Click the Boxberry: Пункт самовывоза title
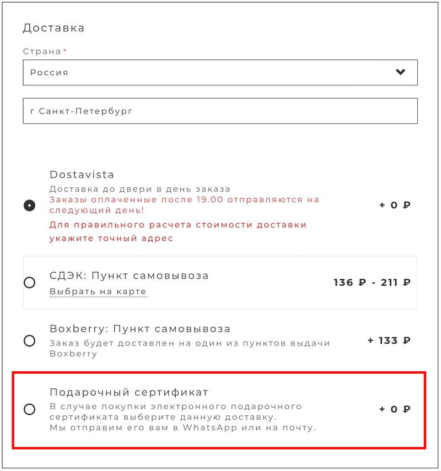The height and width of the screenshot is (471, 441). (140, 329)
